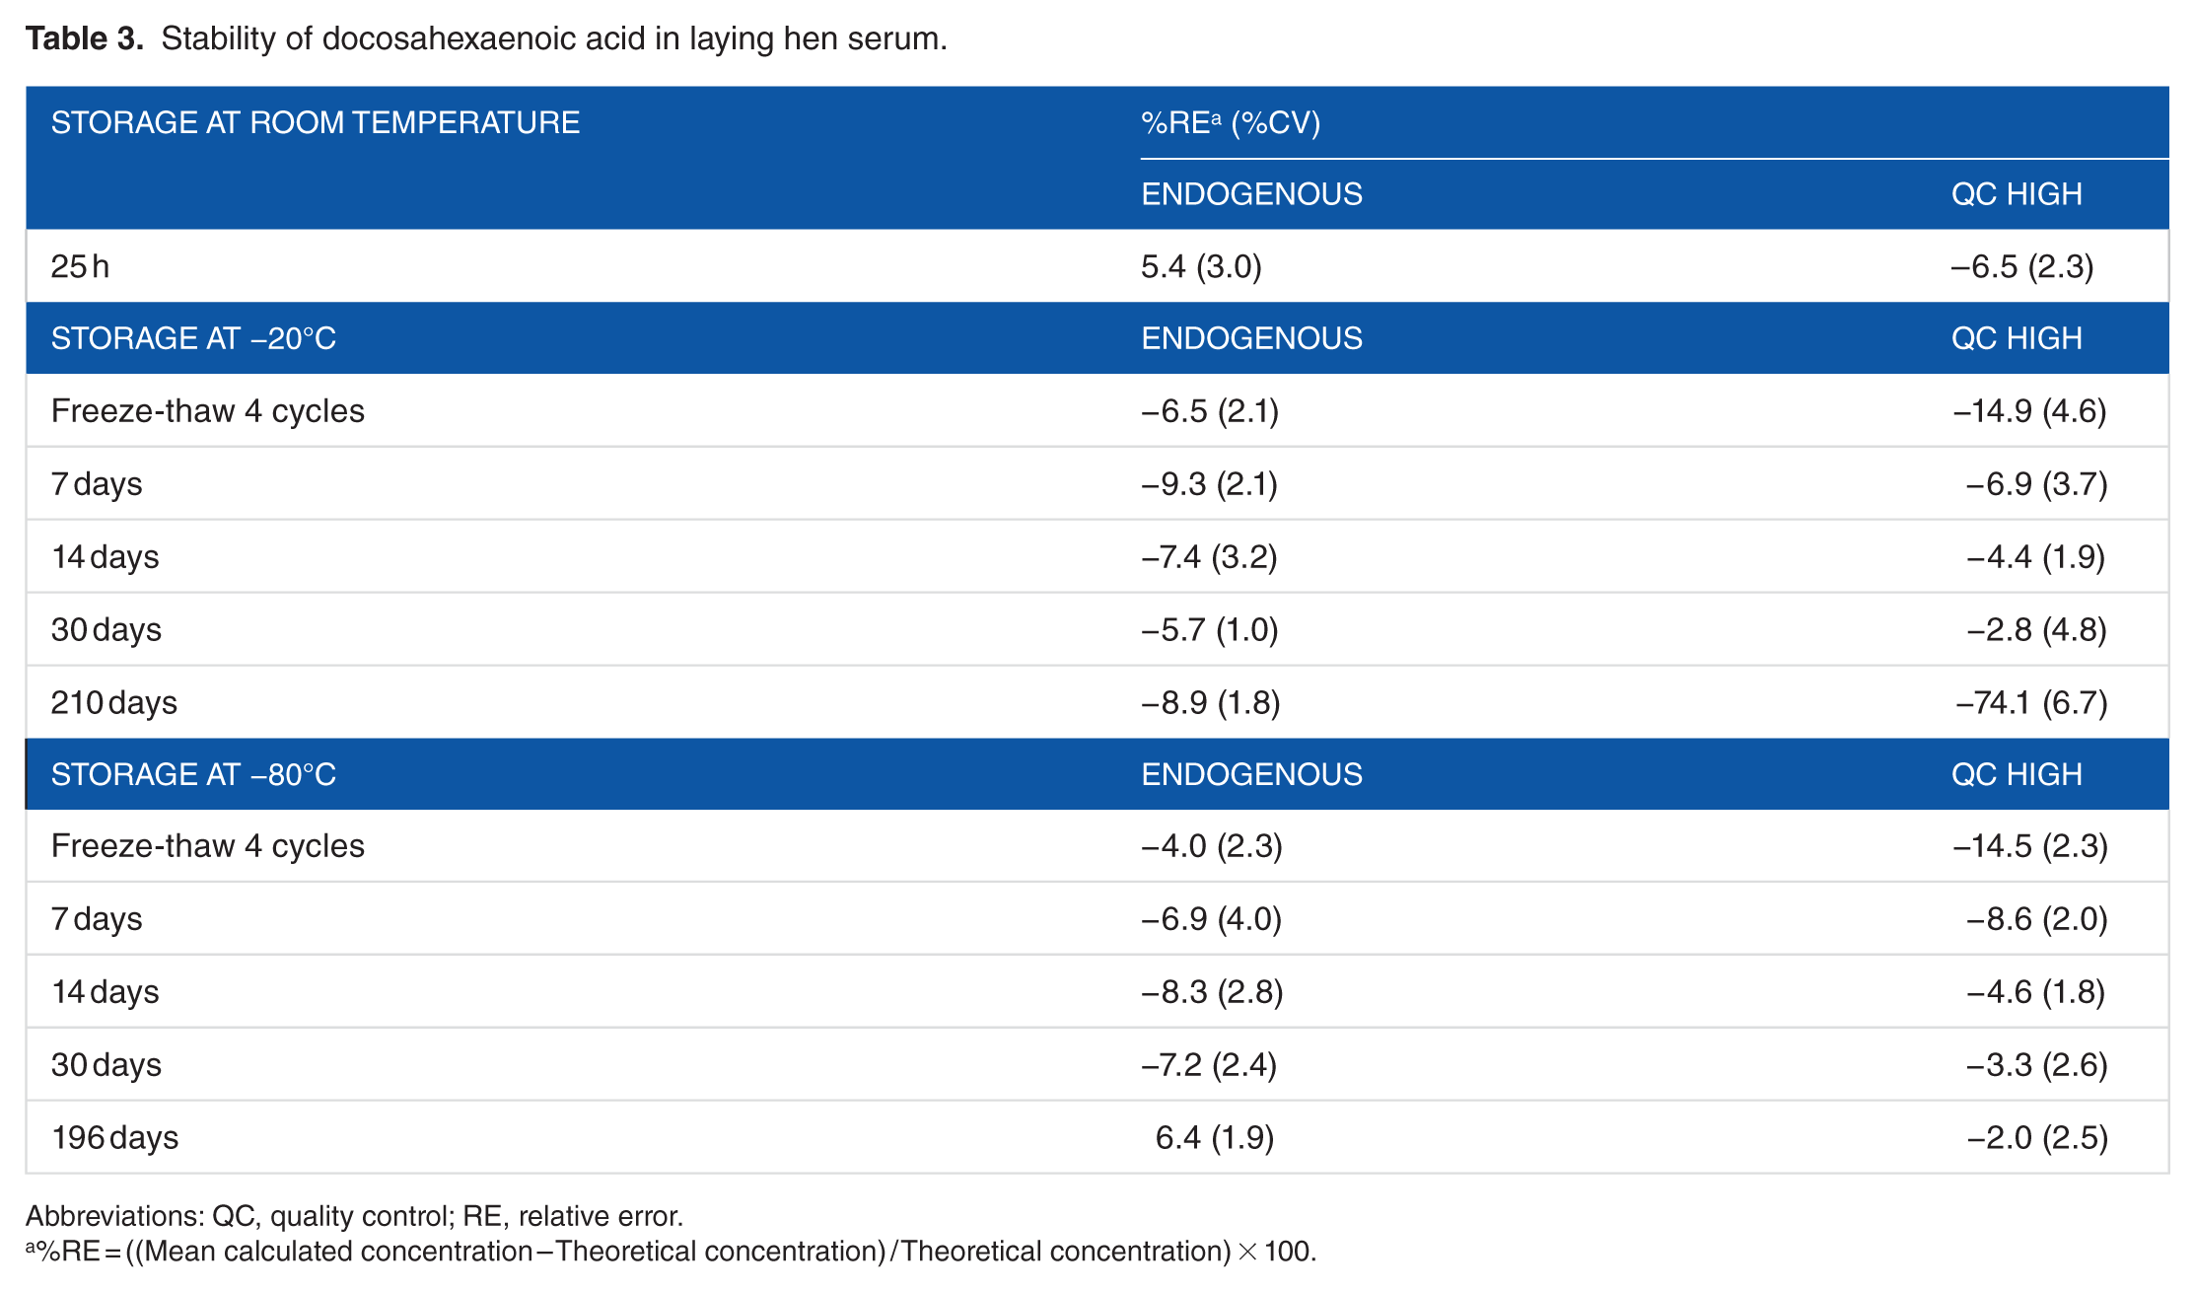Click the Abbreviations footnote line
Screen dimensions: 2195x1292
(x=354, y=1215)
